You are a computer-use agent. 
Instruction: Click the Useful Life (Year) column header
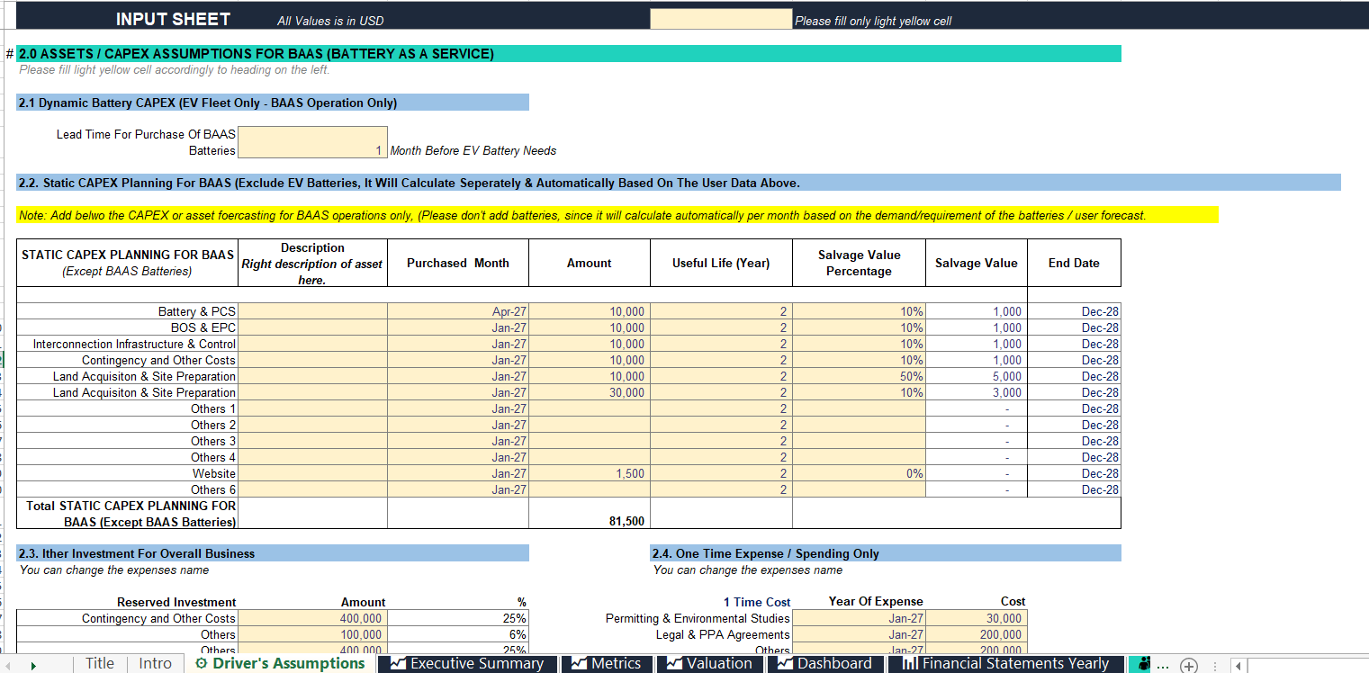(x=721, y=263)
